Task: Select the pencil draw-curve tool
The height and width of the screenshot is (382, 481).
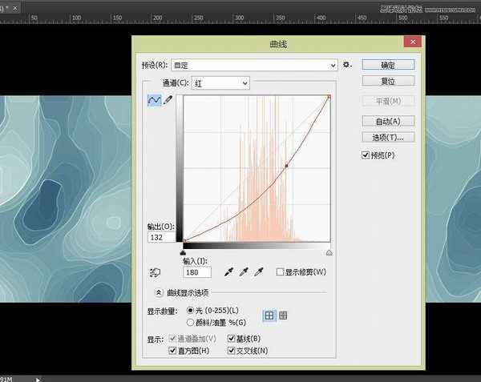Action: point(168,100)
